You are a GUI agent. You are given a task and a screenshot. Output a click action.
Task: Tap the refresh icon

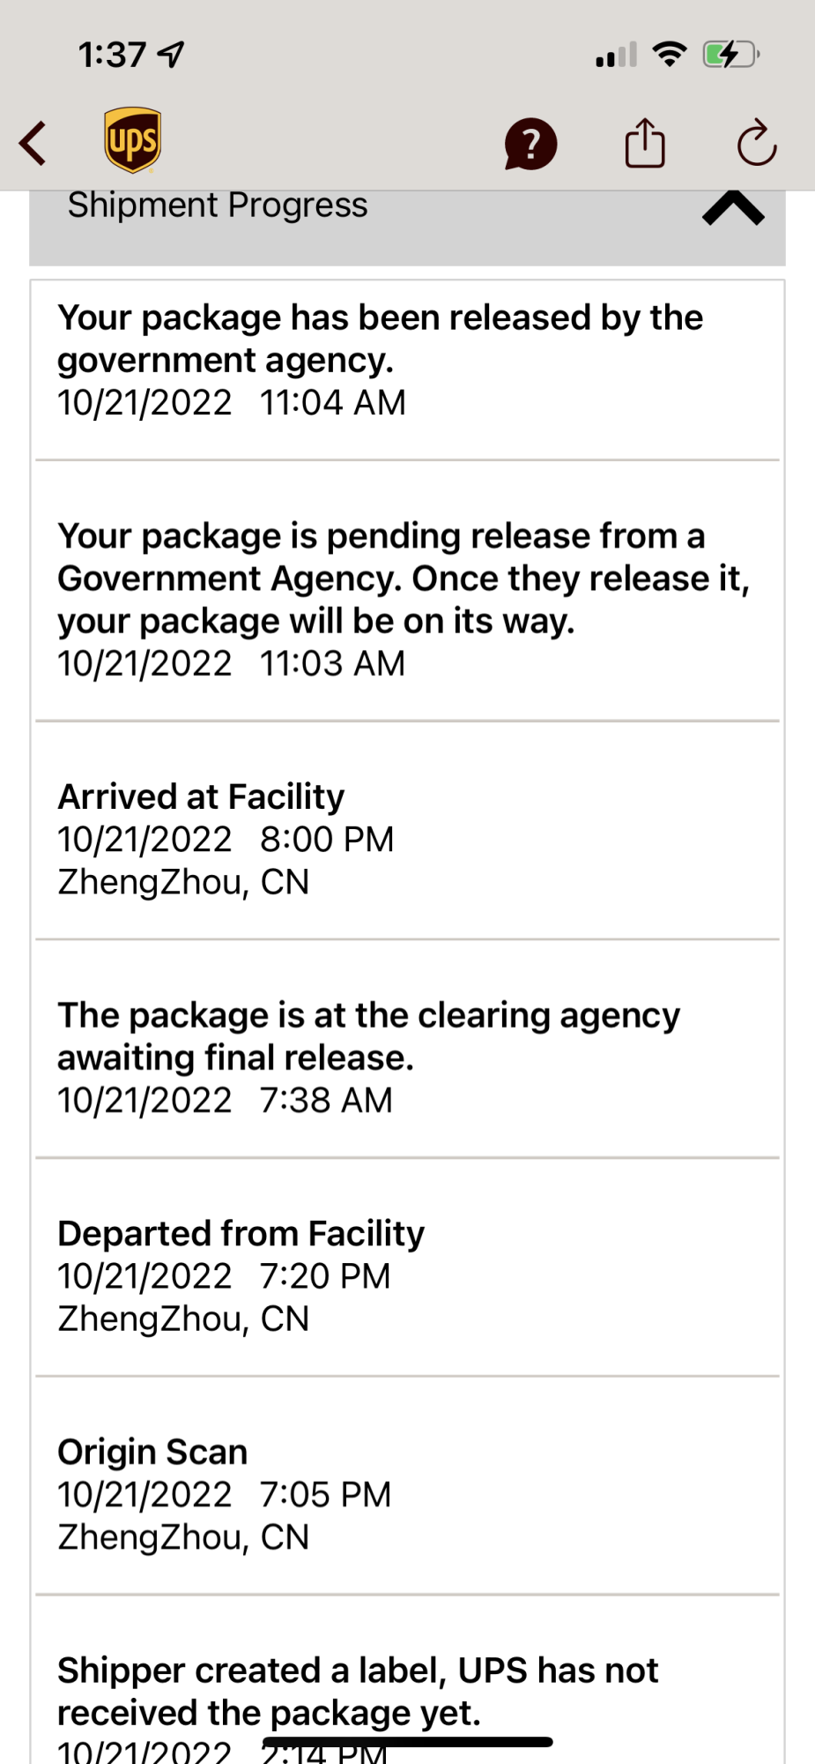[756, 143]
